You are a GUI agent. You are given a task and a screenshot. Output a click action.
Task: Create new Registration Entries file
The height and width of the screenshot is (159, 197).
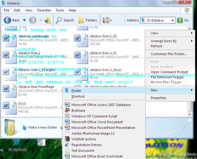pyautogui.click(x=104, y=145)
